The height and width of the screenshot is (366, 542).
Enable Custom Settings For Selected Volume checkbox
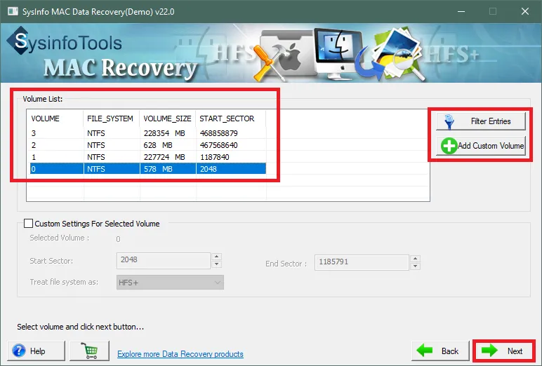pos(28,224)
